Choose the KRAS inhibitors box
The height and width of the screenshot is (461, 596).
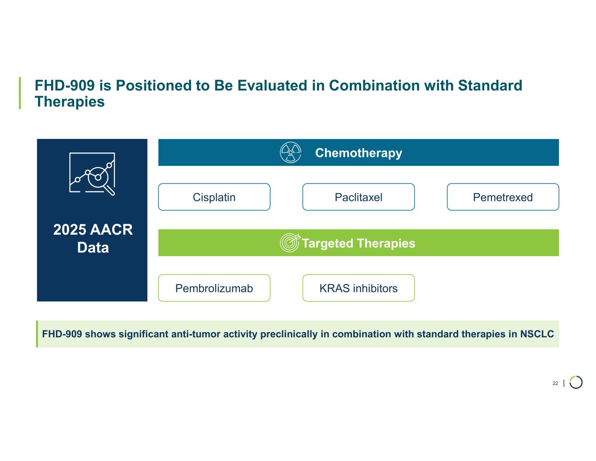click(x=358, y=288)
